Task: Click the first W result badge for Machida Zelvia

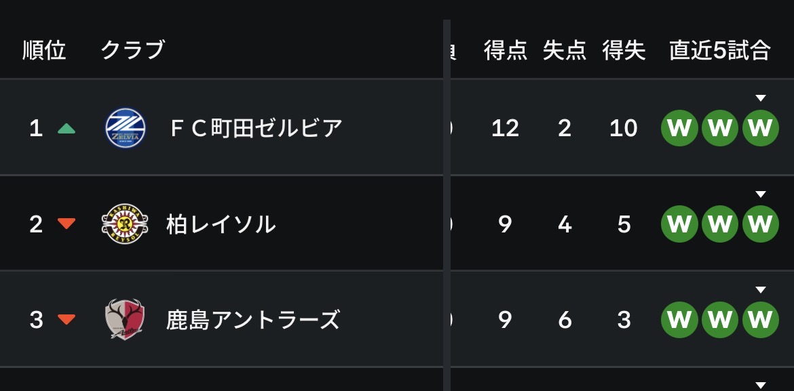Action: 679,128
